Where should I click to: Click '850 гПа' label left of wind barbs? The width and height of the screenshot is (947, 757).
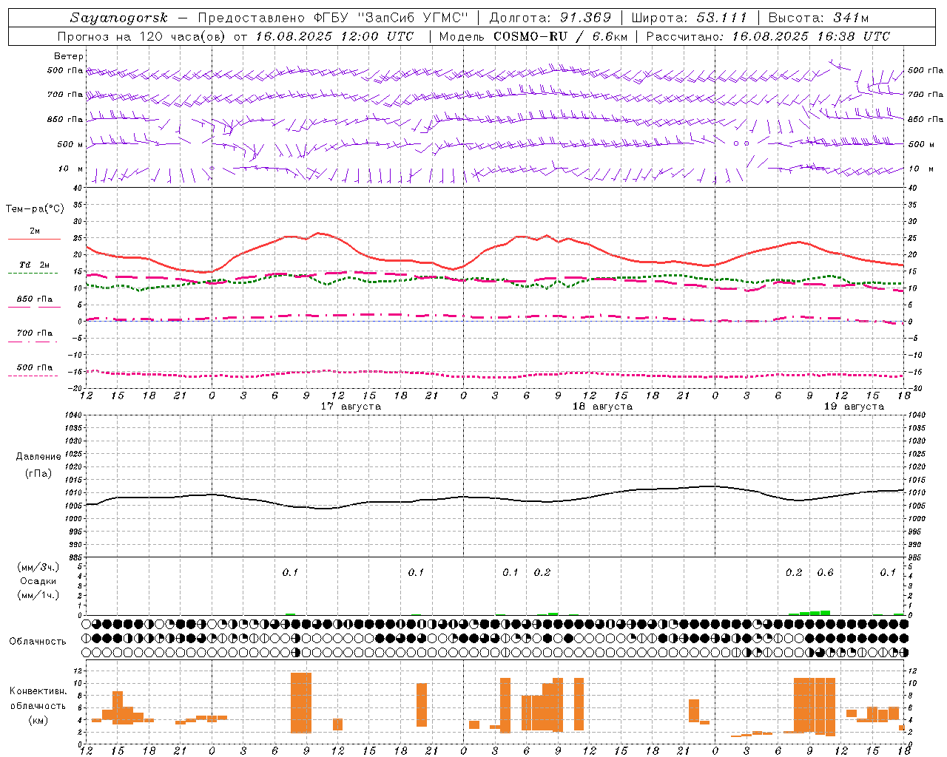[x=65, y=119]
